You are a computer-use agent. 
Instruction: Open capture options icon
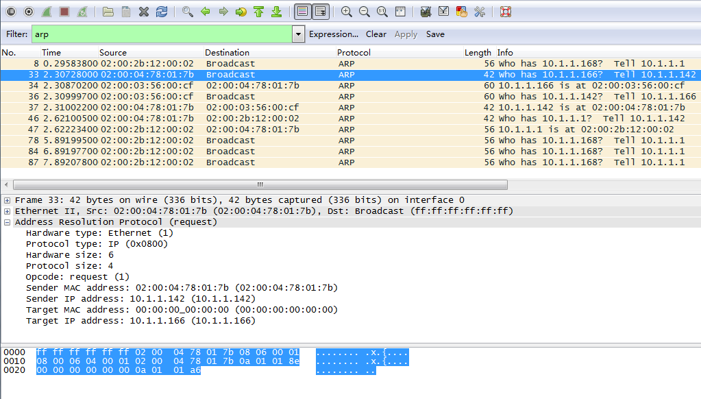click(x=29, y=12)
